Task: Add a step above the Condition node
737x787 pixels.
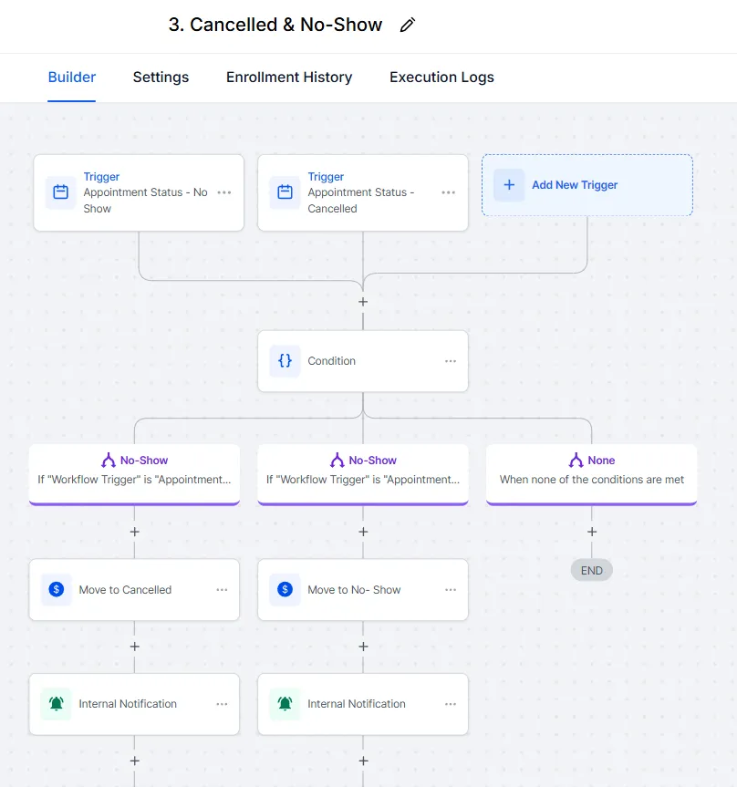Action: (x=363, y=302)
